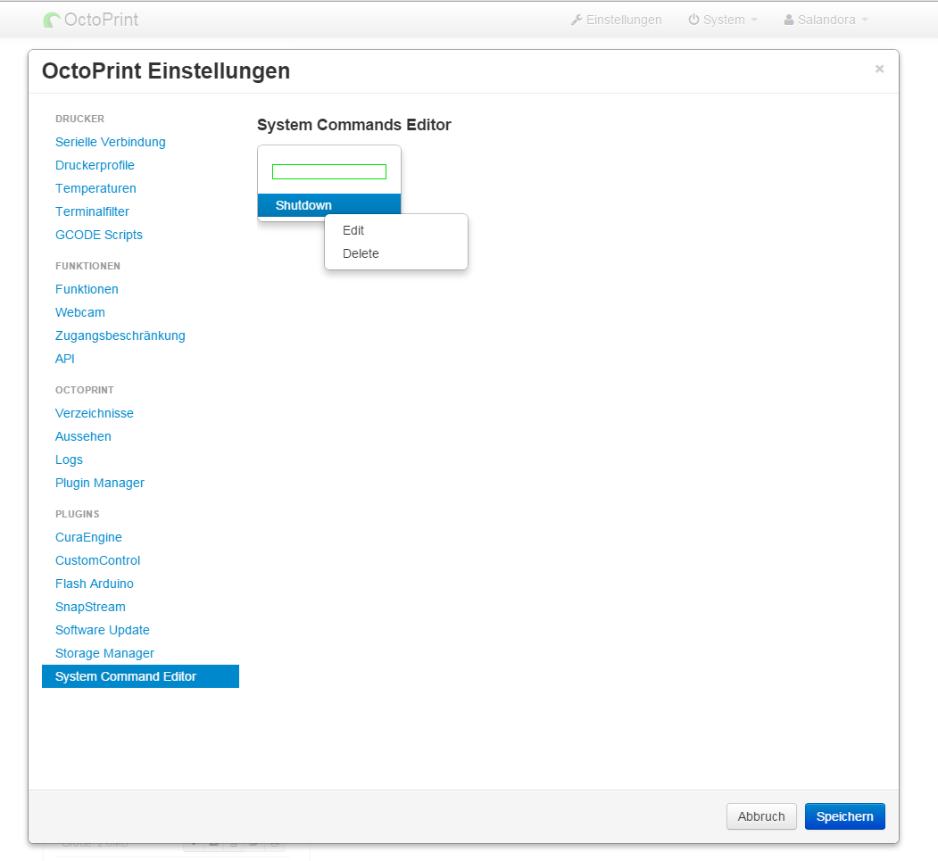Select Aussehen in sidebar
Screen dimensions: 938x861
point(83,436)
